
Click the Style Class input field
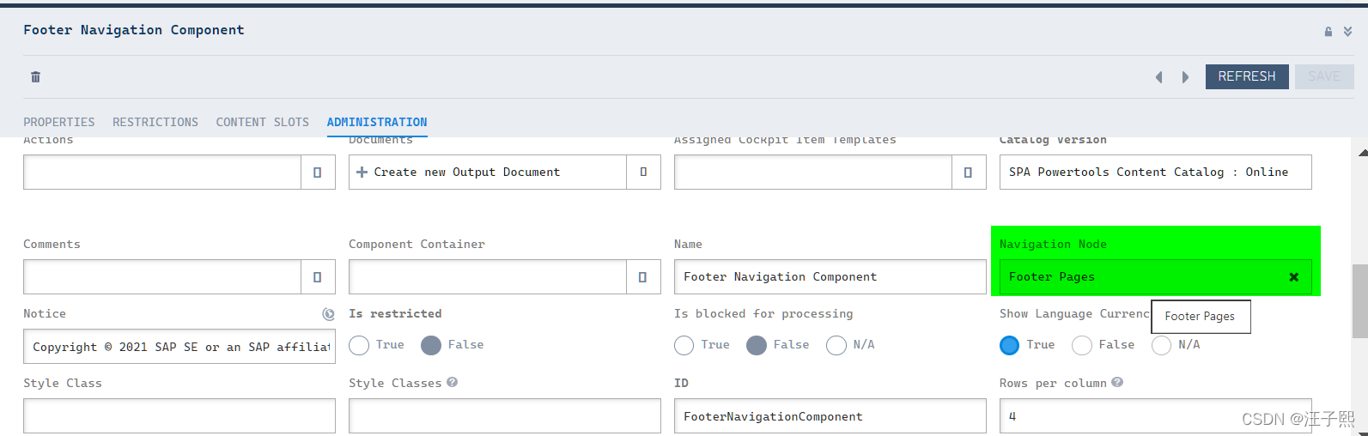click(x=179, y=416)
